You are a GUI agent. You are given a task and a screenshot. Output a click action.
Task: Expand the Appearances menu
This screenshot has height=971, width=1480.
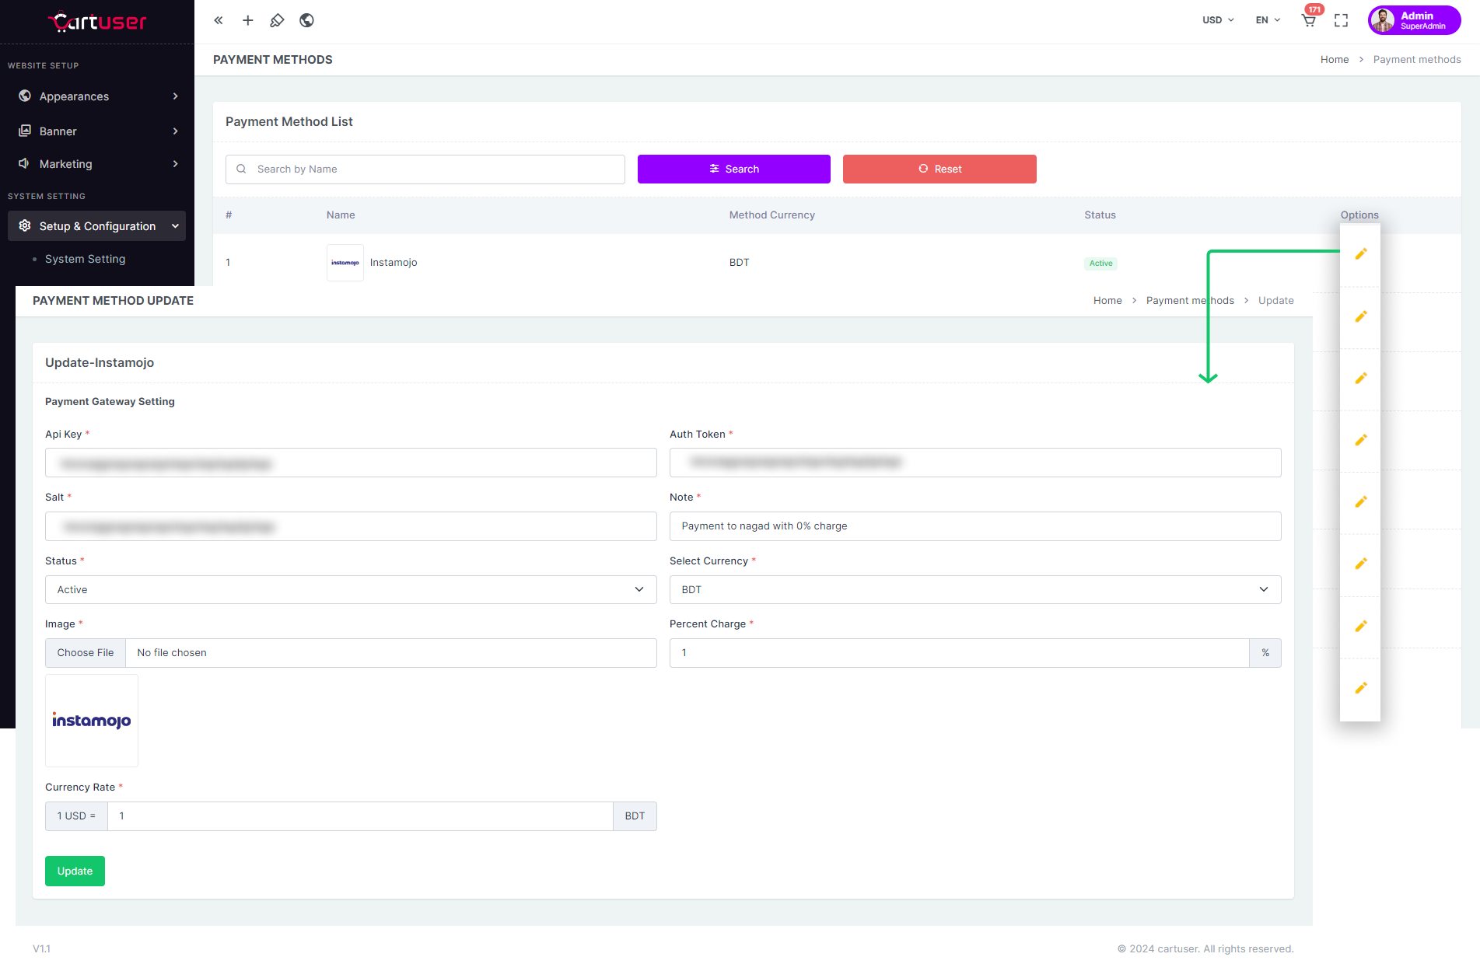(x=97, y=96)
